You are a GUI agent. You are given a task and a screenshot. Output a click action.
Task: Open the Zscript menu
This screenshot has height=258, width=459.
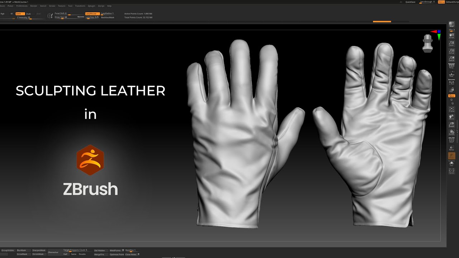click(101, 6)
